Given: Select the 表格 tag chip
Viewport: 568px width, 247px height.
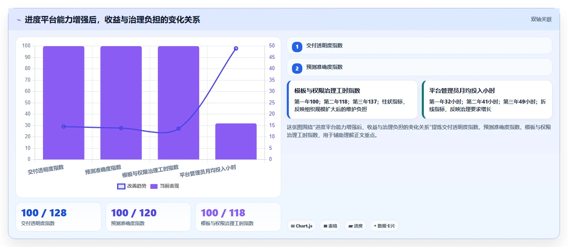Looking at the screenshot, I should 330,226.
